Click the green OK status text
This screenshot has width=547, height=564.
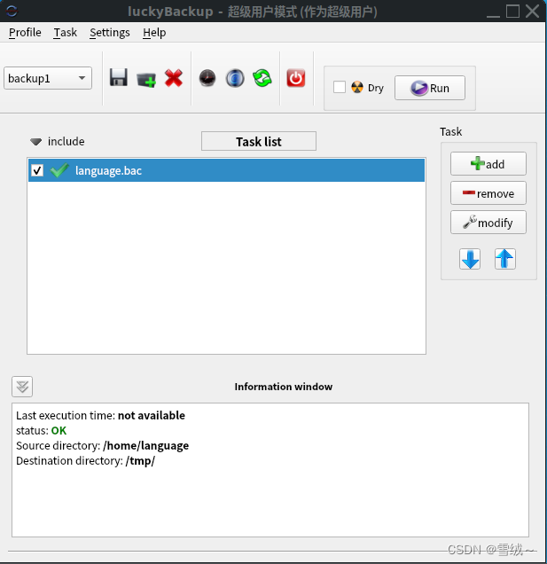tap(59, 431)
